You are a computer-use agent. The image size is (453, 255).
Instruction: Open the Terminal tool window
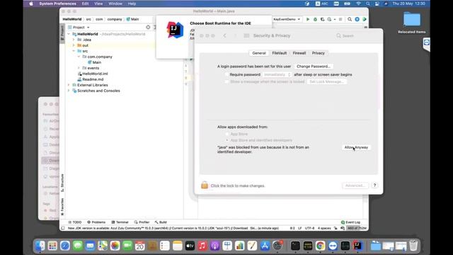click(120, 222)
